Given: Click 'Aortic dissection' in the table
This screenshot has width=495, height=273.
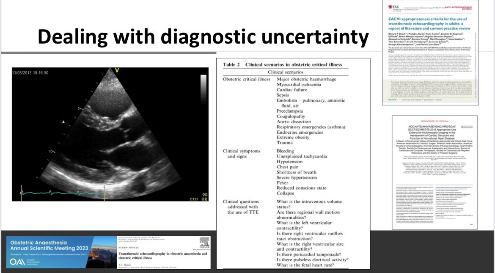Looking at the screenshot, I should (294, 121).
